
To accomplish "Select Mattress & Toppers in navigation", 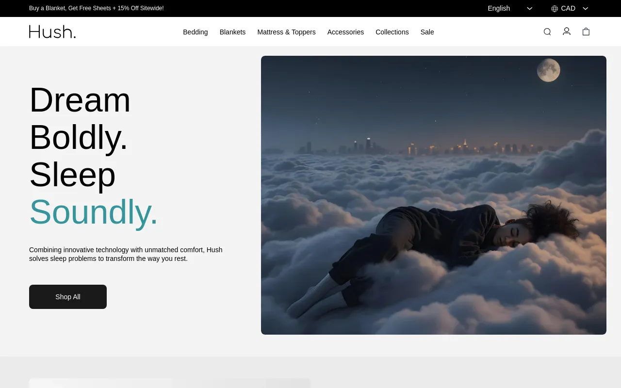I will (x=286, y=32).
